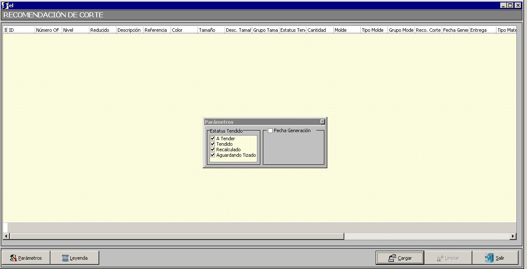Toggle the Recalculado checkbox
The image size is (527, 269).
(213, 150)
